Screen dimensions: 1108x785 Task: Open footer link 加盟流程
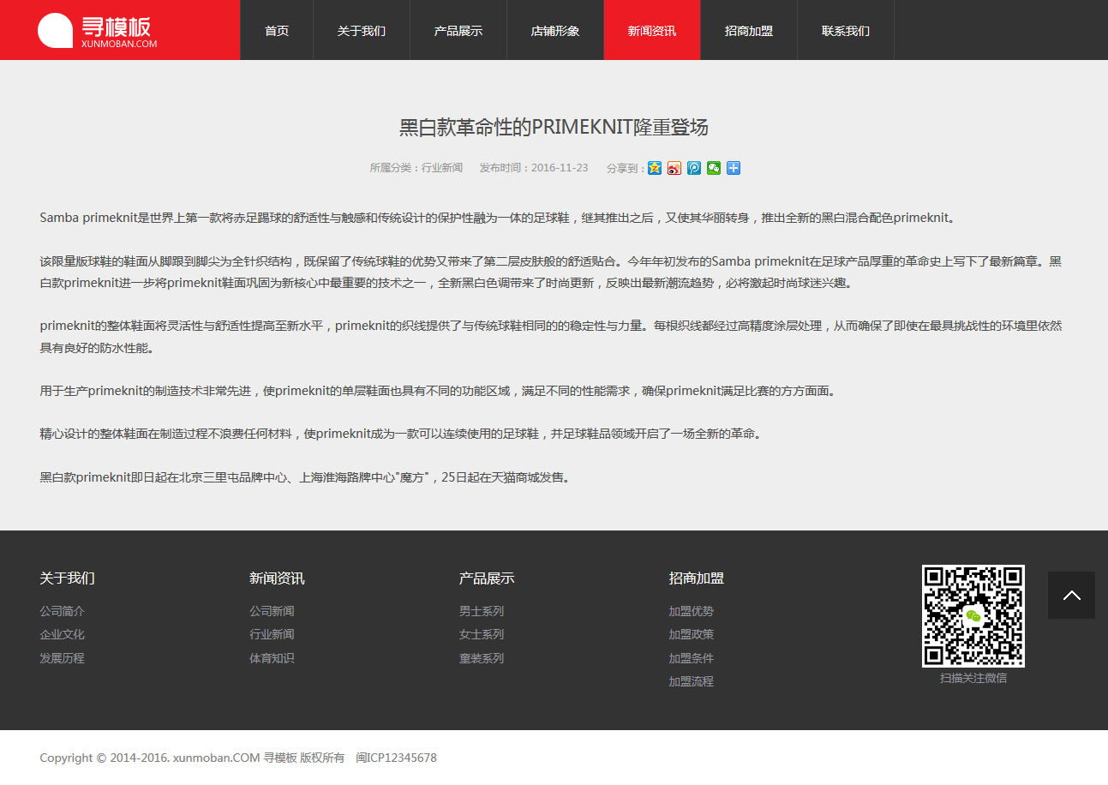coord(692,681)
